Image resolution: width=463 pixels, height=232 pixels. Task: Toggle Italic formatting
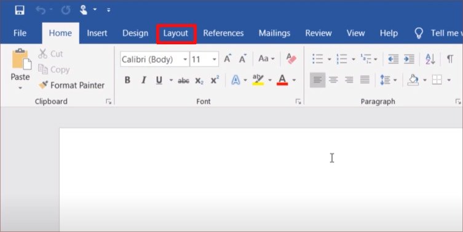[143, 80]
